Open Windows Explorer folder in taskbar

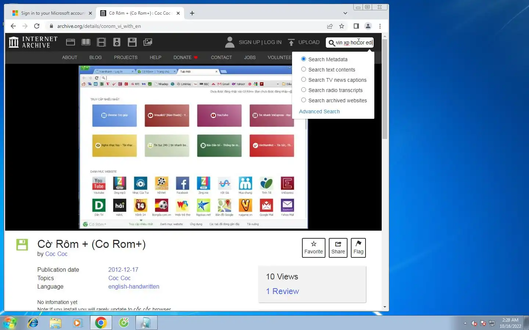tap(55, 323)
